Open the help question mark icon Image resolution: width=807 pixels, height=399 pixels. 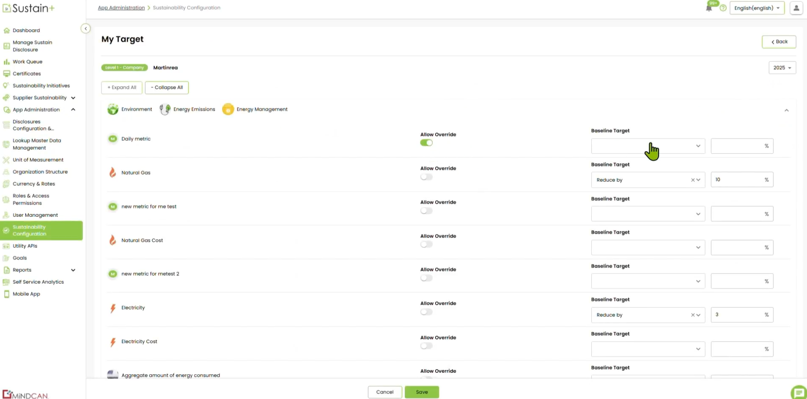[723, 8]
